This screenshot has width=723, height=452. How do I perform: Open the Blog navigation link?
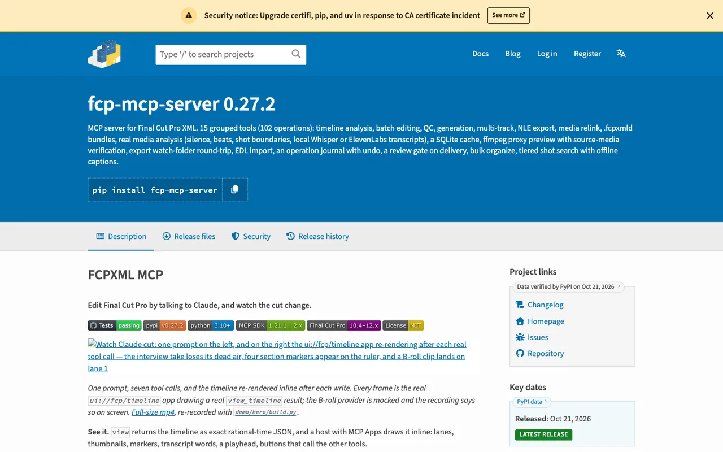513,54
